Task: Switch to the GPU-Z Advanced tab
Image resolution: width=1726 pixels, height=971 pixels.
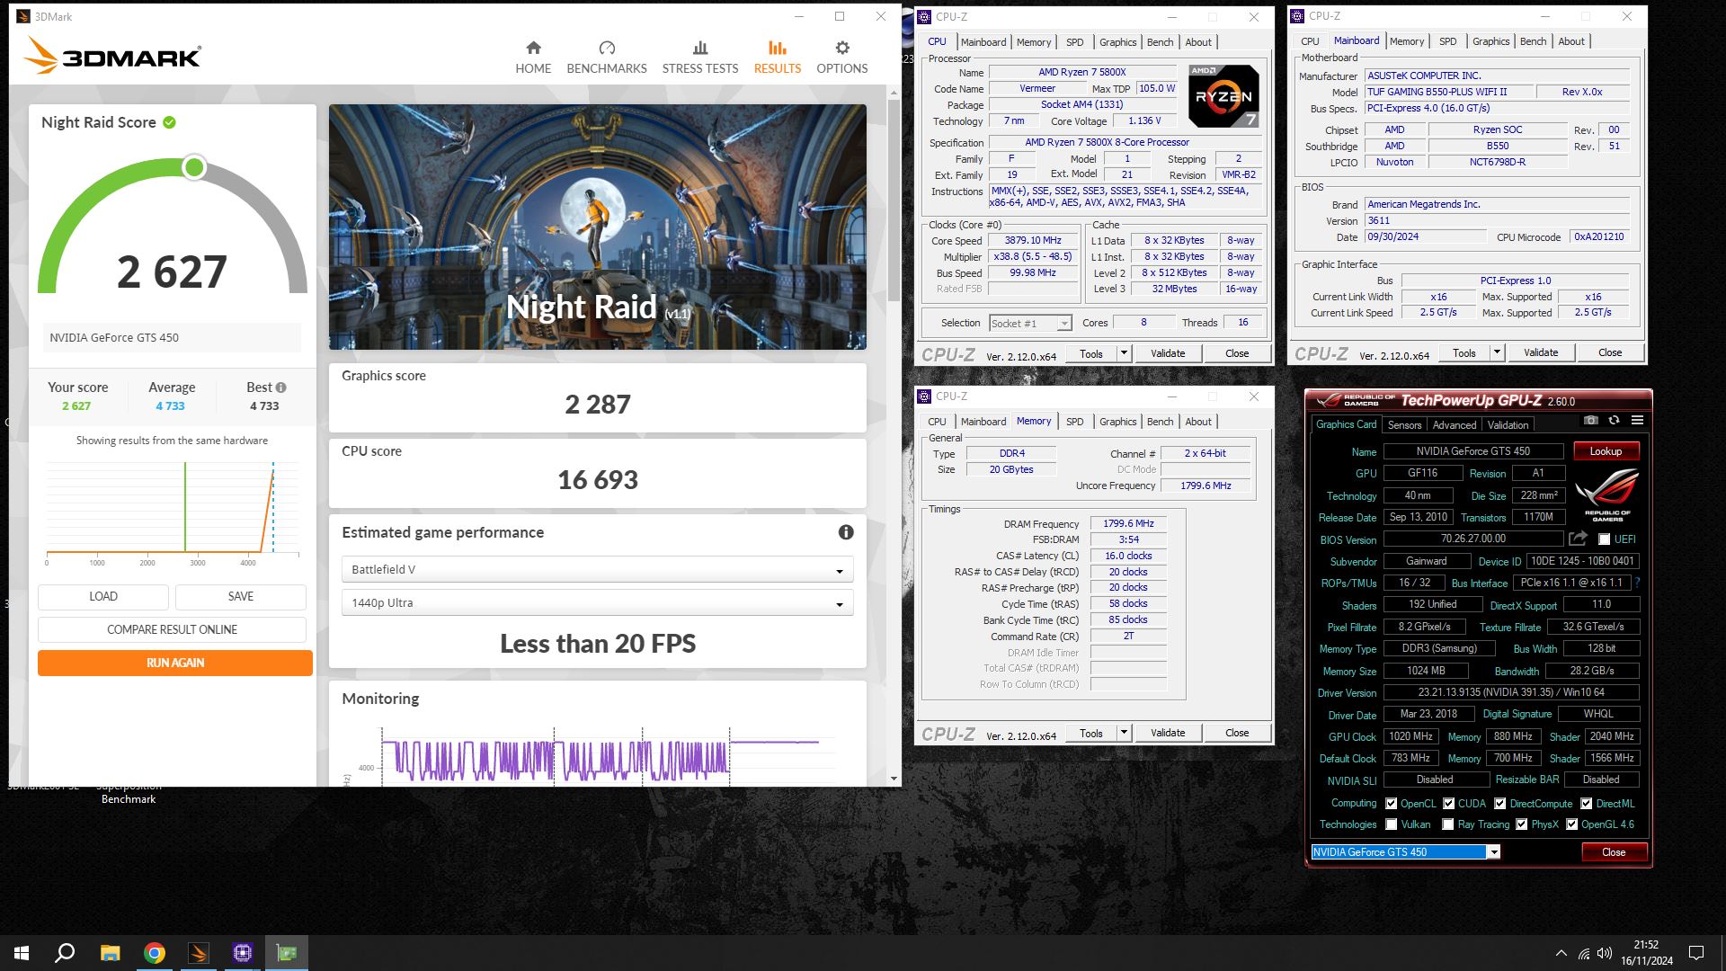Action: pyautogui.click(x=1454, y=425)
